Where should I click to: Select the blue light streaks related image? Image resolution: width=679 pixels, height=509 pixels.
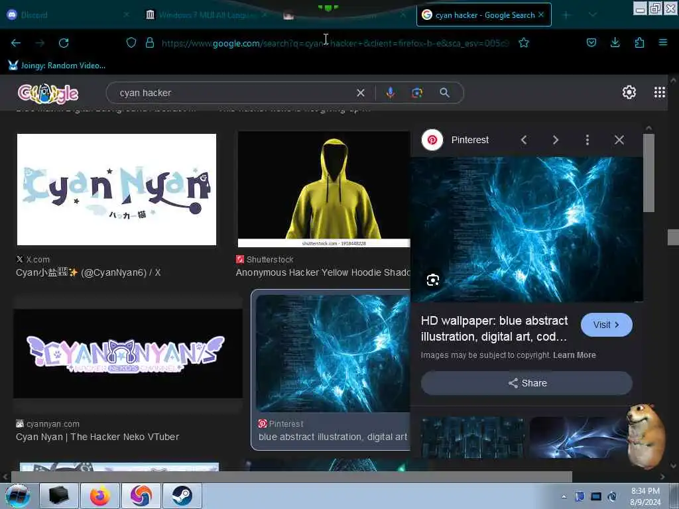click(578, 437)
